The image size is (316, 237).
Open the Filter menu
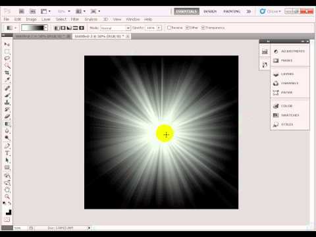coord(75,19)
